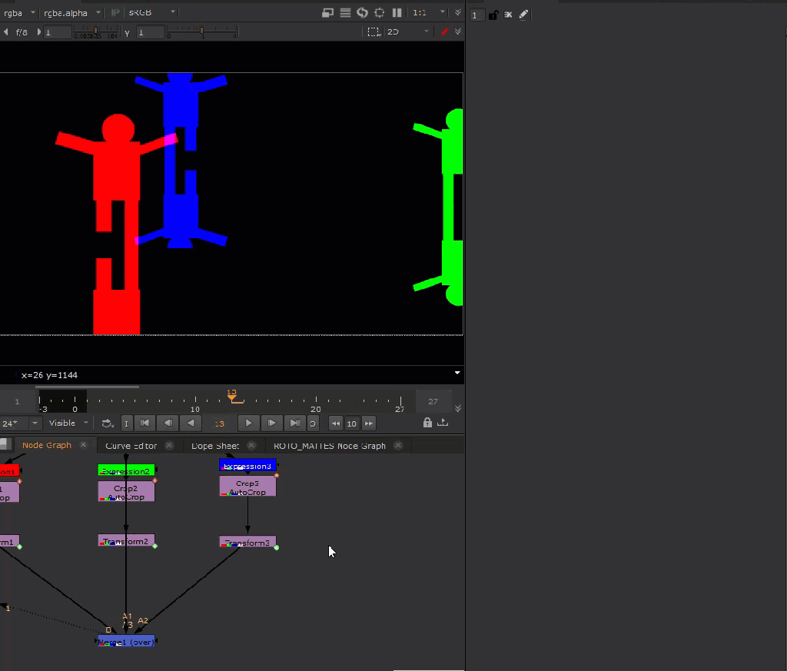Open the Dope Sheet tab
Screen dimensions: 787x671
pyautogui.click(x=214, y=446)
